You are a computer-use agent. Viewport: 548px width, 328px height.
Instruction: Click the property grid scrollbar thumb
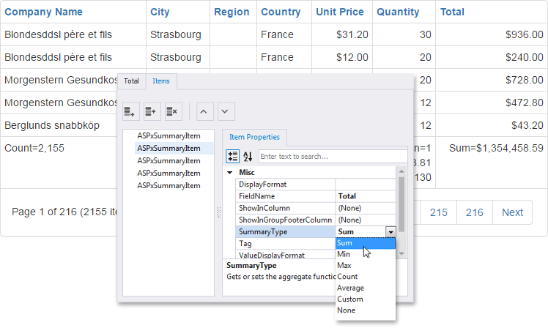click(x=401, y=204)
